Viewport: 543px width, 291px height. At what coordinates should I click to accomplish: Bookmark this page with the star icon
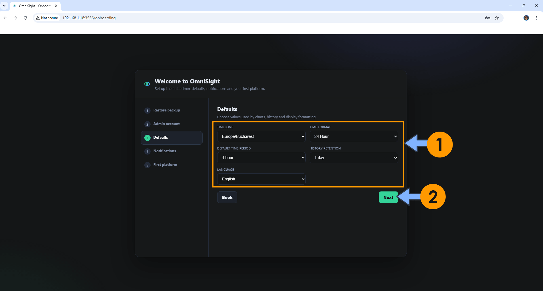(x=497, y=18)
